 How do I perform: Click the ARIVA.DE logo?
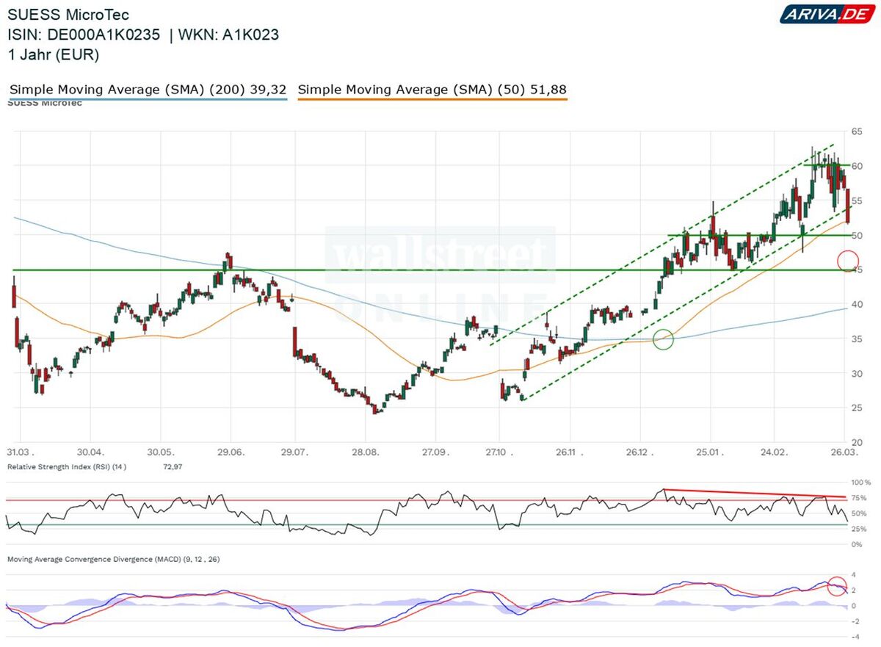(826, 14)
